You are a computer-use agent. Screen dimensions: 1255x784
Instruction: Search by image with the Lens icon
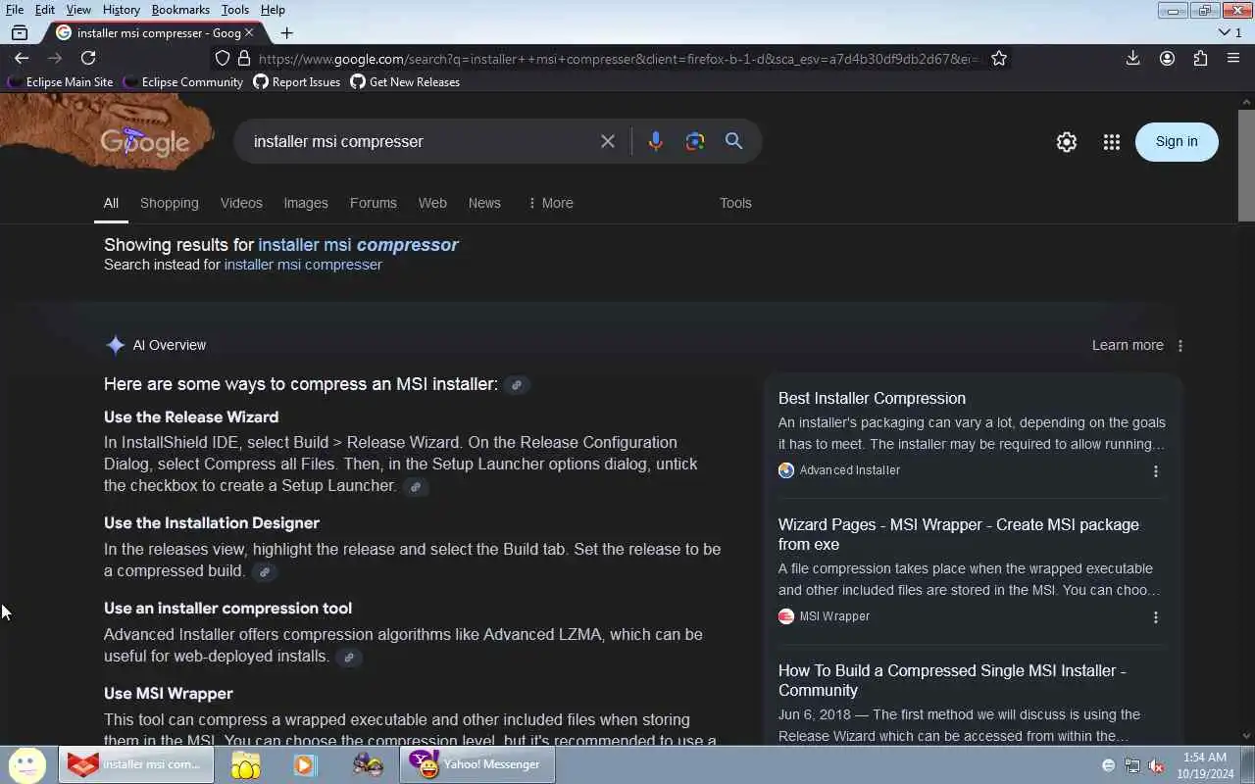tap(695, 141)
